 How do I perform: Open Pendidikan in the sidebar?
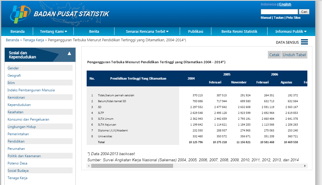click(x=16, y=141)
